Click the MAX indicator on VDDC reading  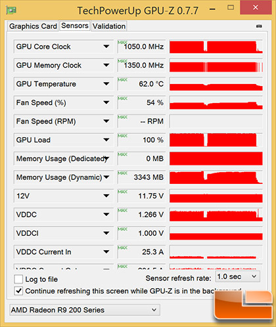[122, 210]
